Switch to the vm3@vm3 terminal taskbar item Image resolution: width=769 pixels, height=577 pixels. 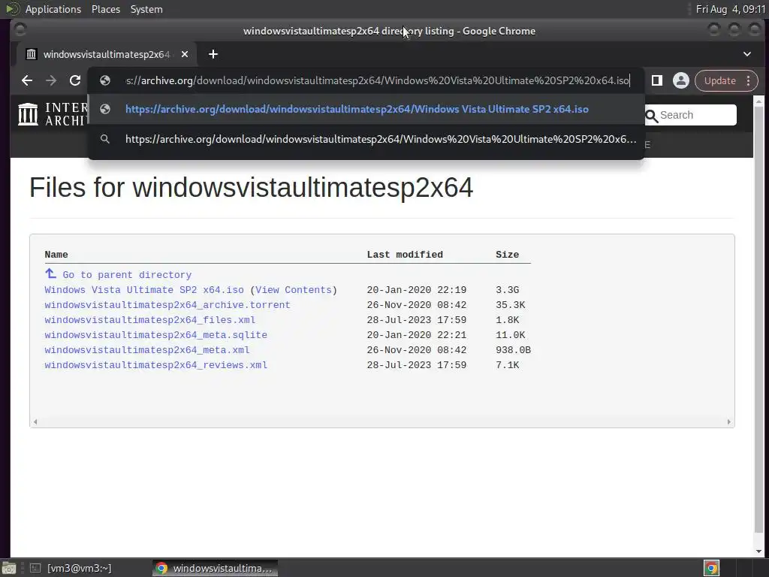[x=70, y=568]
